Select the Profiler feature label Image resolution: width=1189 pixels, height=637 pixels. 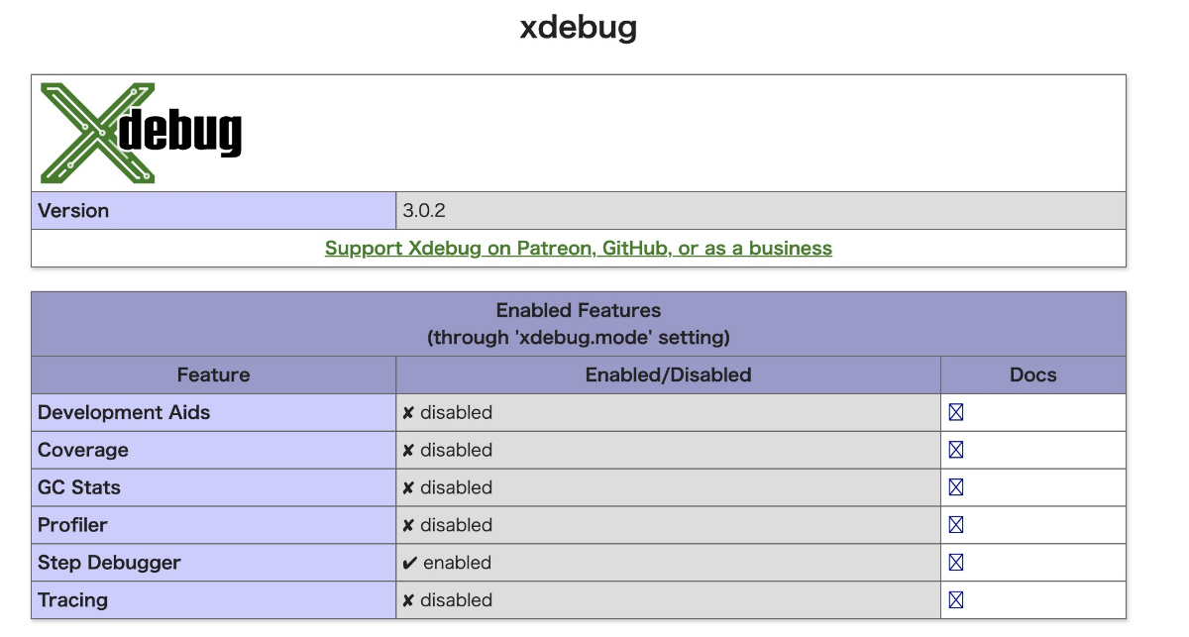click(72, 525)
